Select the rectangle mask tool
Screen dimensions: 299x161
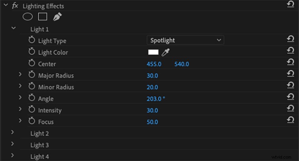[x=42, y=17]
